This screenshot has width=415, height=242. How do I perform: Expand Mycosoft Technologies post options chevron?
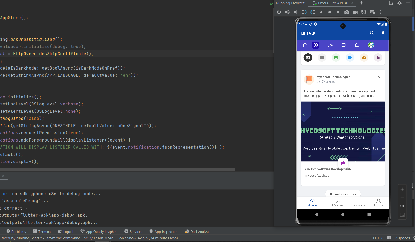[380, 77]
